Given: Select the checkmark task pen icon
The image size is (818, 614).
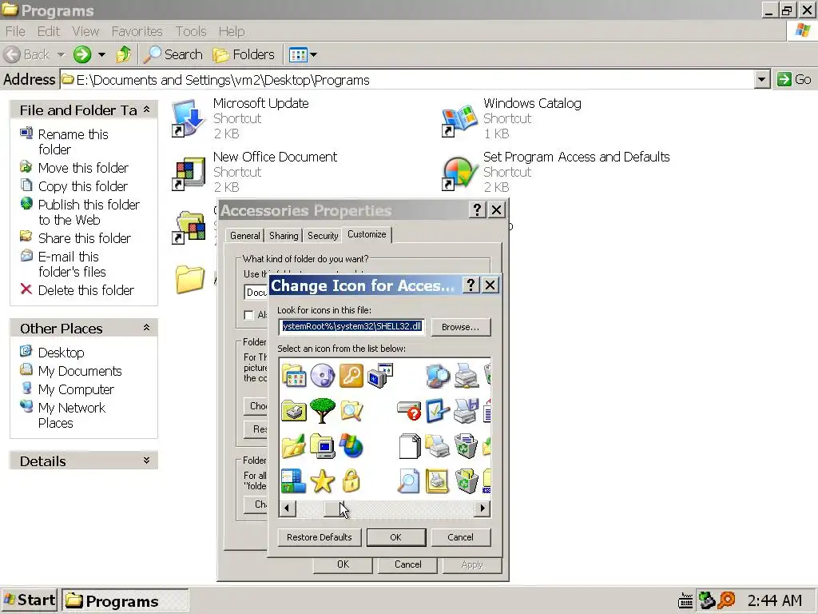Looking at the screenshot, I should tap(437, 411).
